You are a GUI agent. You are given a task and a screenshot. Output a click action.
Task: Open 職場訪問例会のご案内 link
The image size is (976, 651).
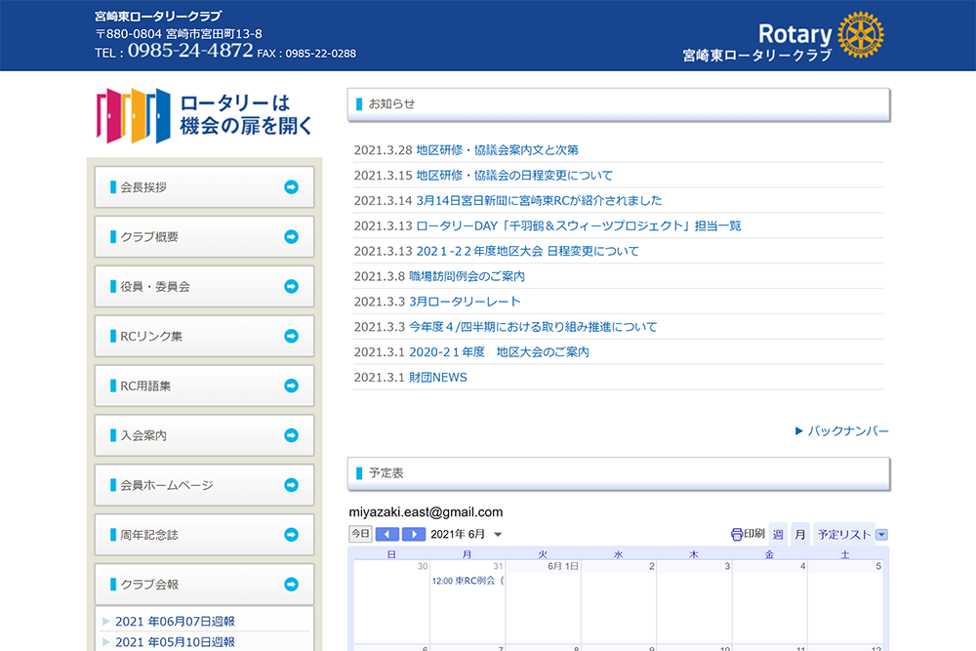point(467,276)
